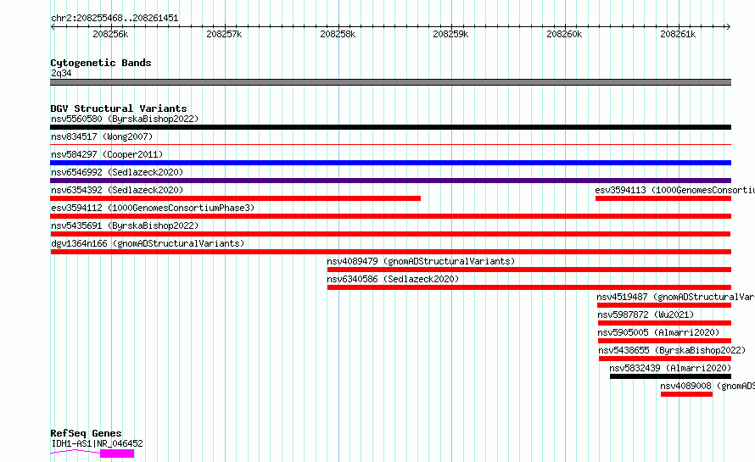Open nsv6546992 (Sedlazeck2020) variant label
The height and width of the screenshot is (462, 755).
117,172
